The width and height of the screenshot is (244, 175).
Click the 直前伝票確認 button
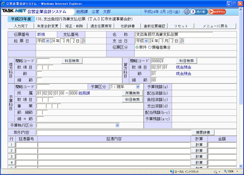[154, 26]
